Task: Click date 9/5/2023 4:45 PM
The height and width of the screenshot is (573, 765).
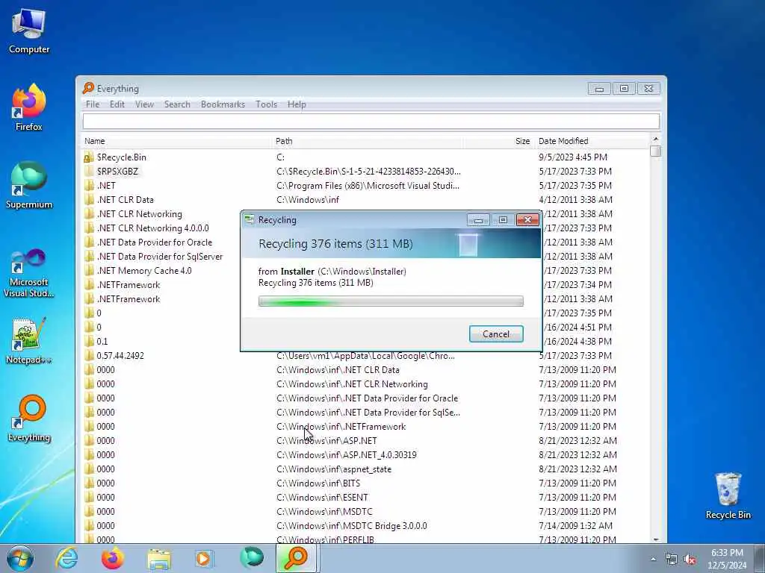Action: 573,157
